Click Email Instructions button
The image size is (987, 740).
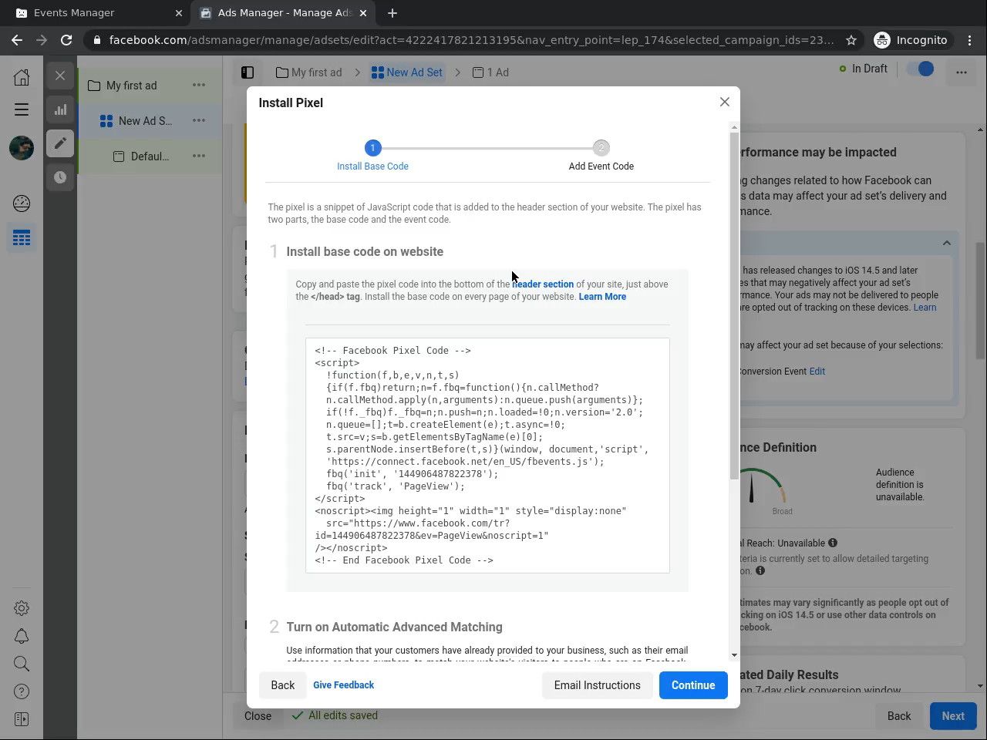[x=597, y=685]
